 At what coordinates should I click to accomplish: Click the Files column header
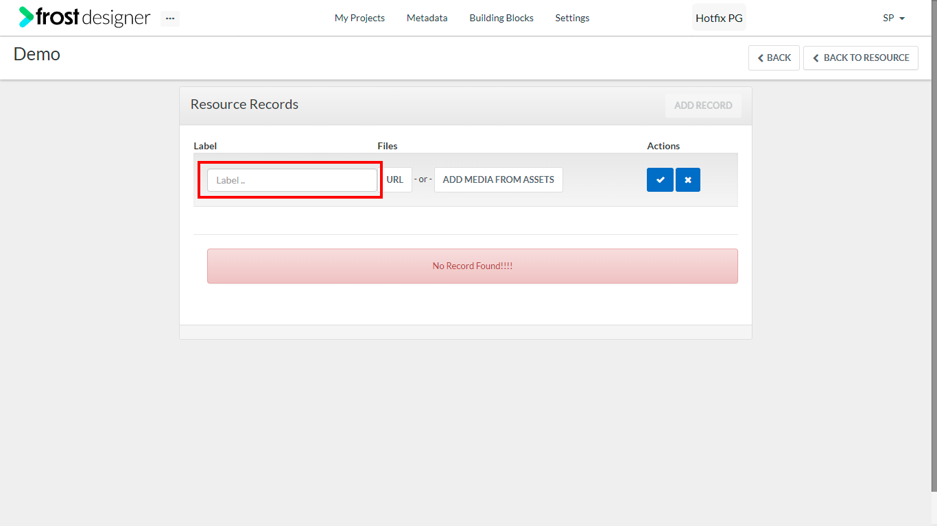(x=388, y=146)
